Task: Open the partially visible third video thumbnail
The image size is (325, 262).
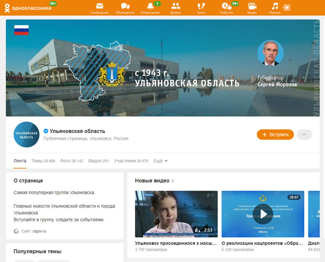Action: tap(314, 214)
